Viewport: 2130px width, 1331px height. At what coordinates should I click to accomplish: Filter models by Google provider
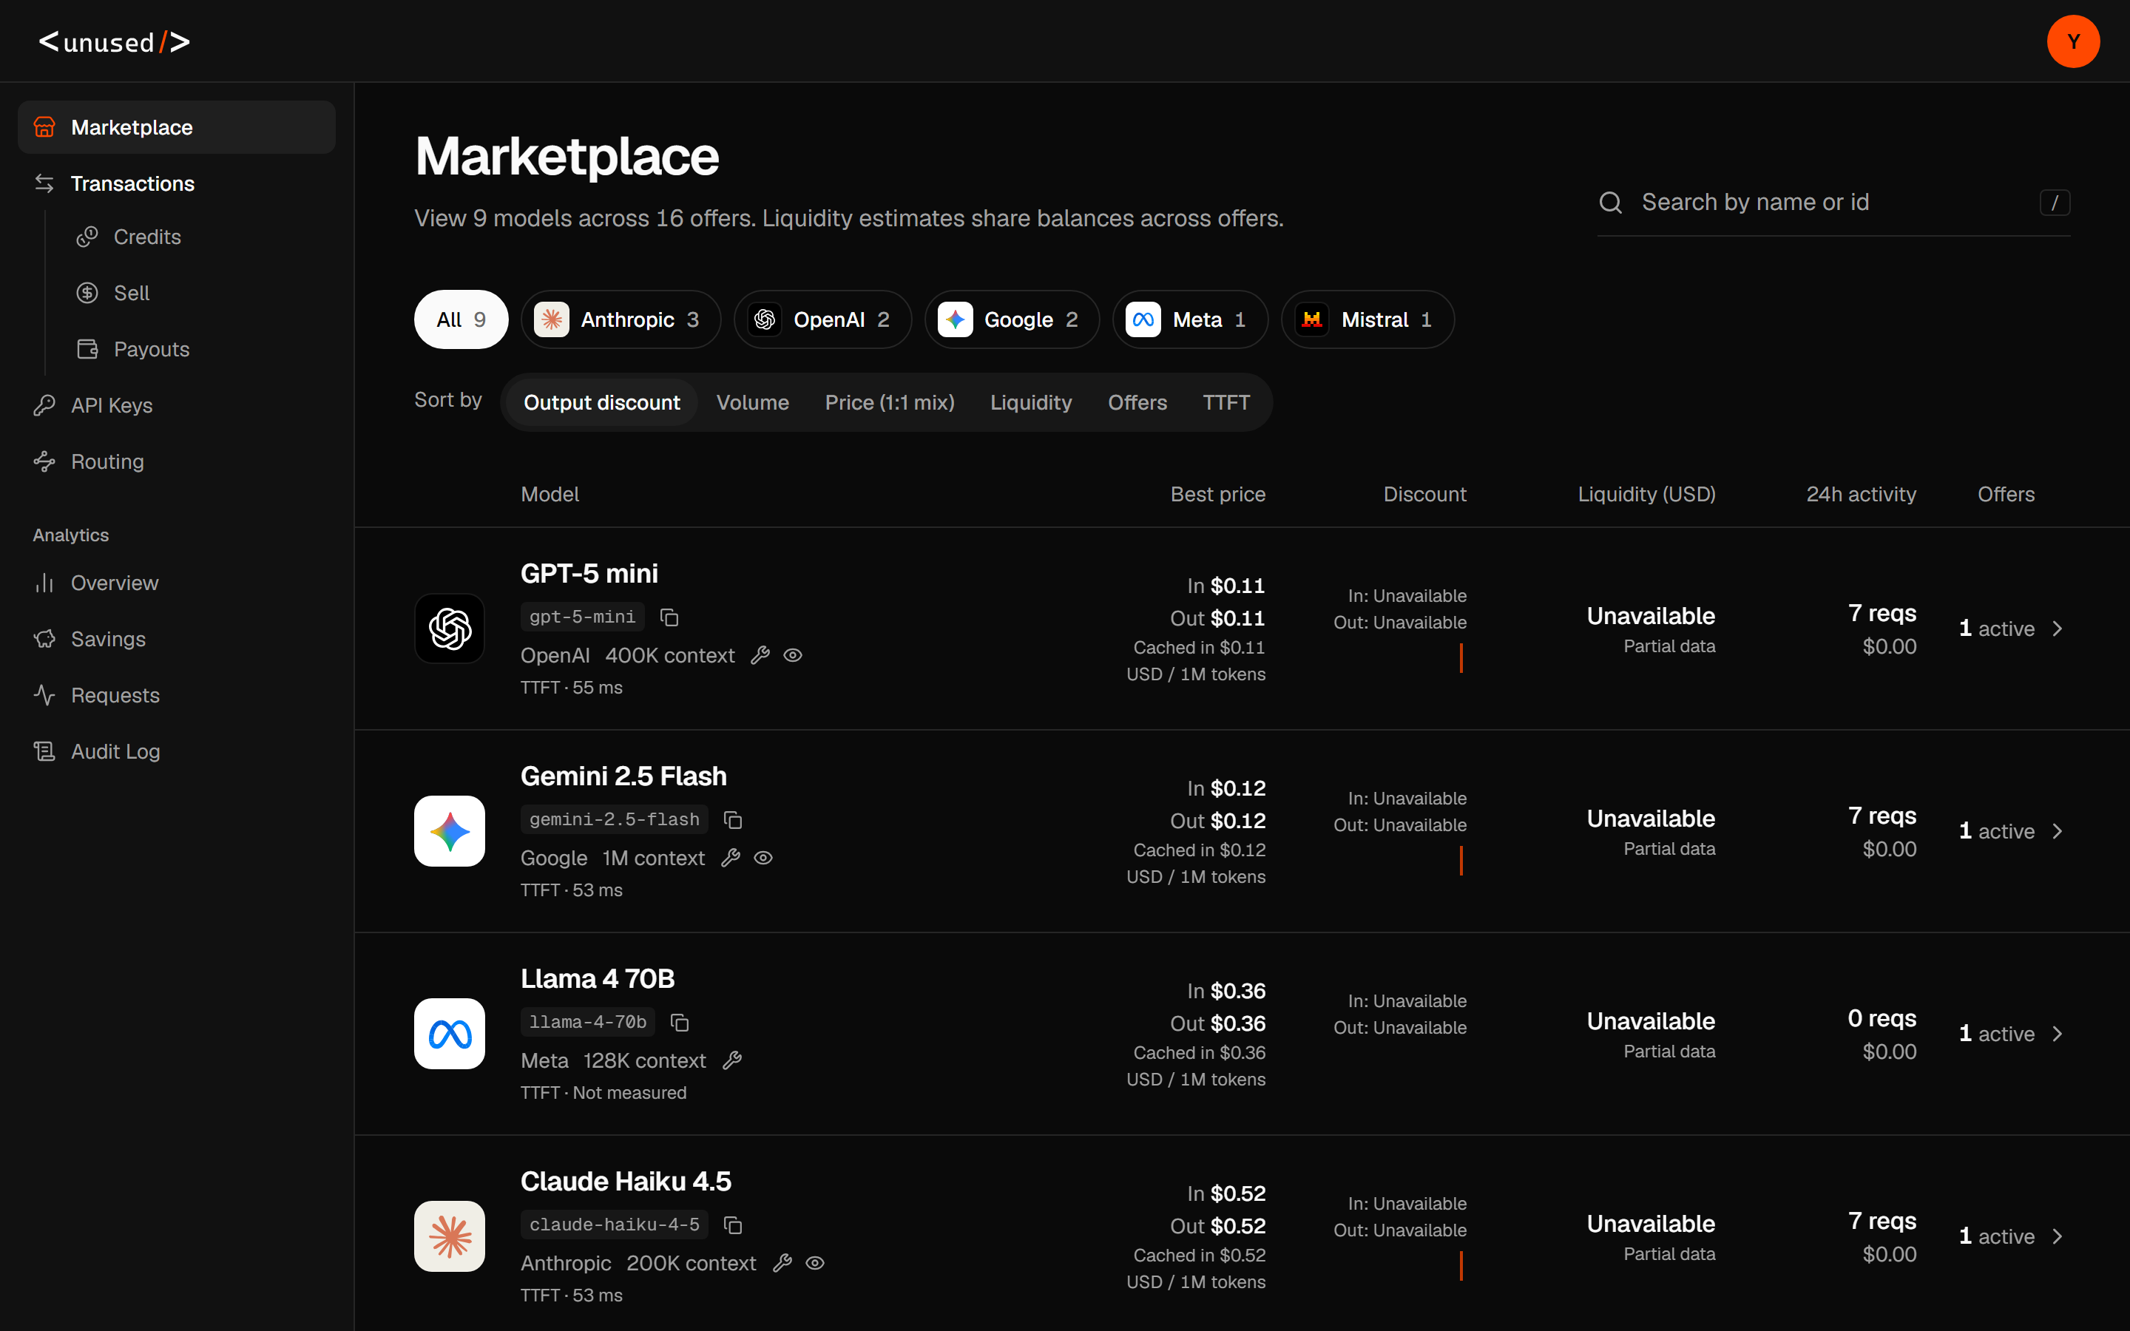point(1011,319)
